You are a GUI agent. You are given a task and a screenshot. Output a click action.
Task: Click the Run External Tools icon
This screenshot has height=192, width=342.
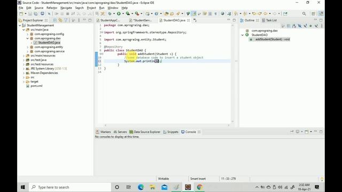coord(137,14)
